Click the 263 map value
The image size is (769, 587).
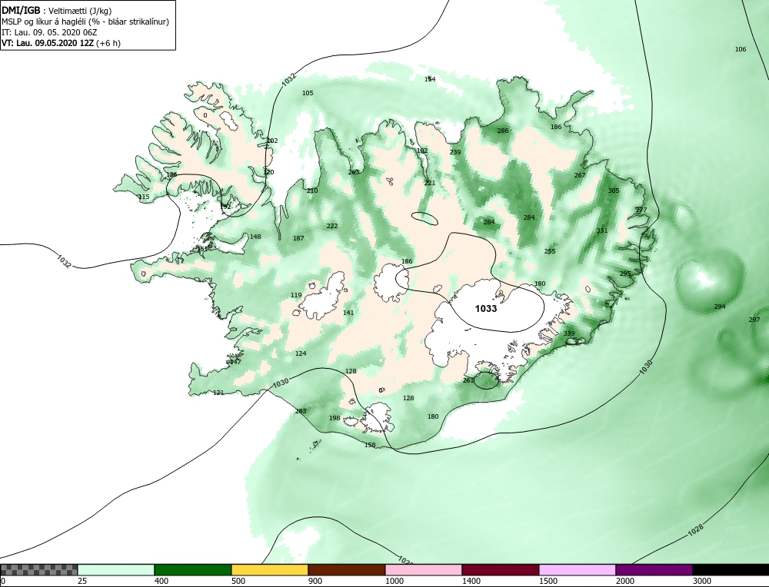coord(354,172)
